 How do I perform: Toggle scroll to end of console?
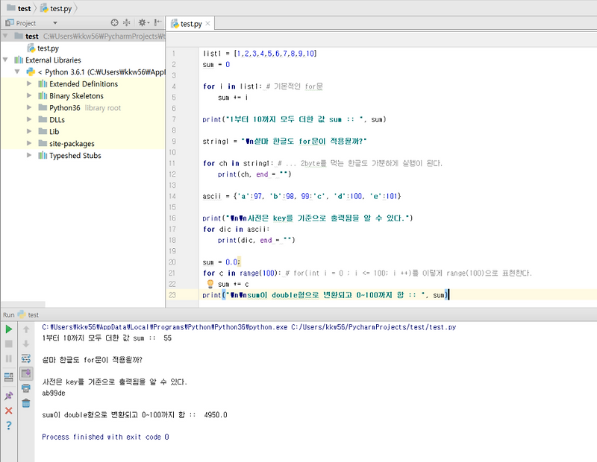click(x=26, y=373)
